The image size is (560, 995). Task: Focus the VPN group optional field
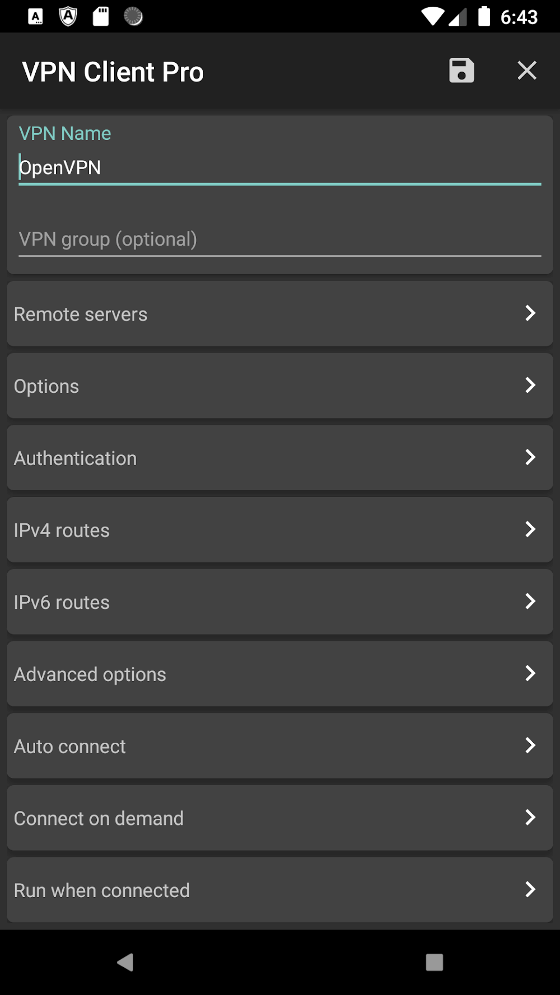click(x=280, y=240)
